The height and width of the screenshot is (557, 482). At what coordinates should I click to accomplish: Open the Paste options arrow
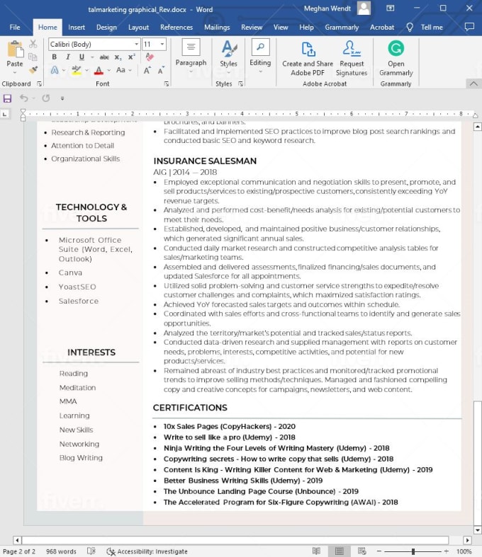click(15, 72)
